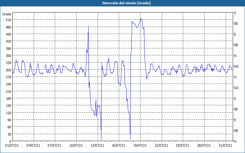This screenshot has width=245, height=153.
Task: Select the 04/07/21 date on the time axis
Action: (x=33, y=146)
